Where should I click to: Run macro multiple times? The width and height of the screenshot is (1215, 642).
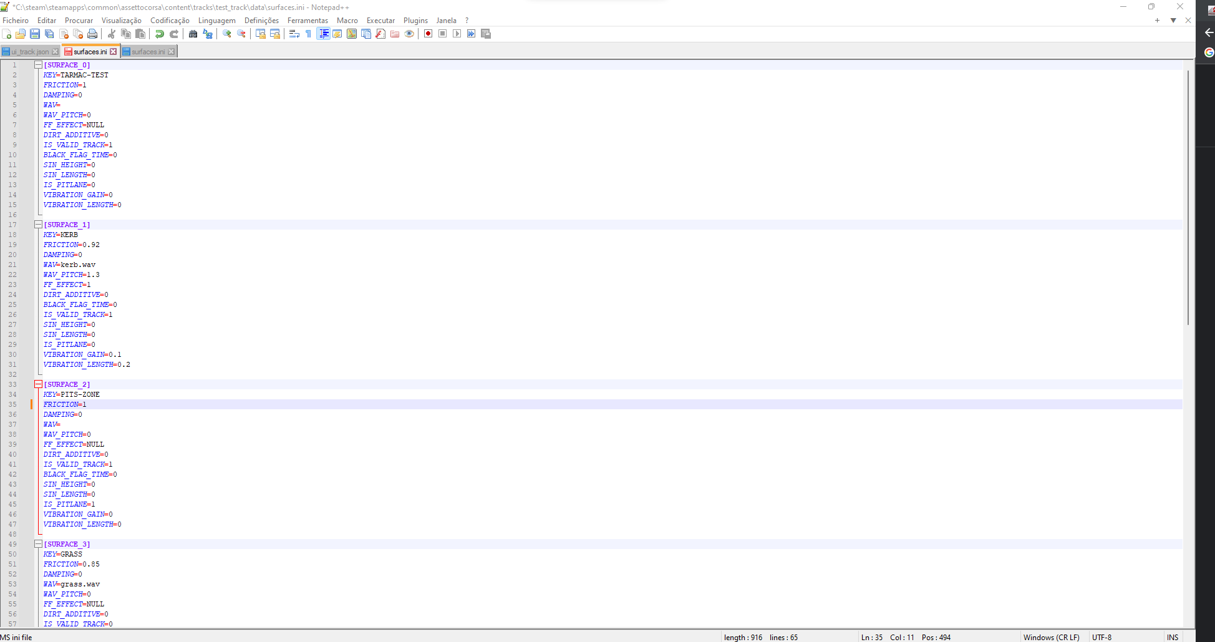click(x=472, y=34)
